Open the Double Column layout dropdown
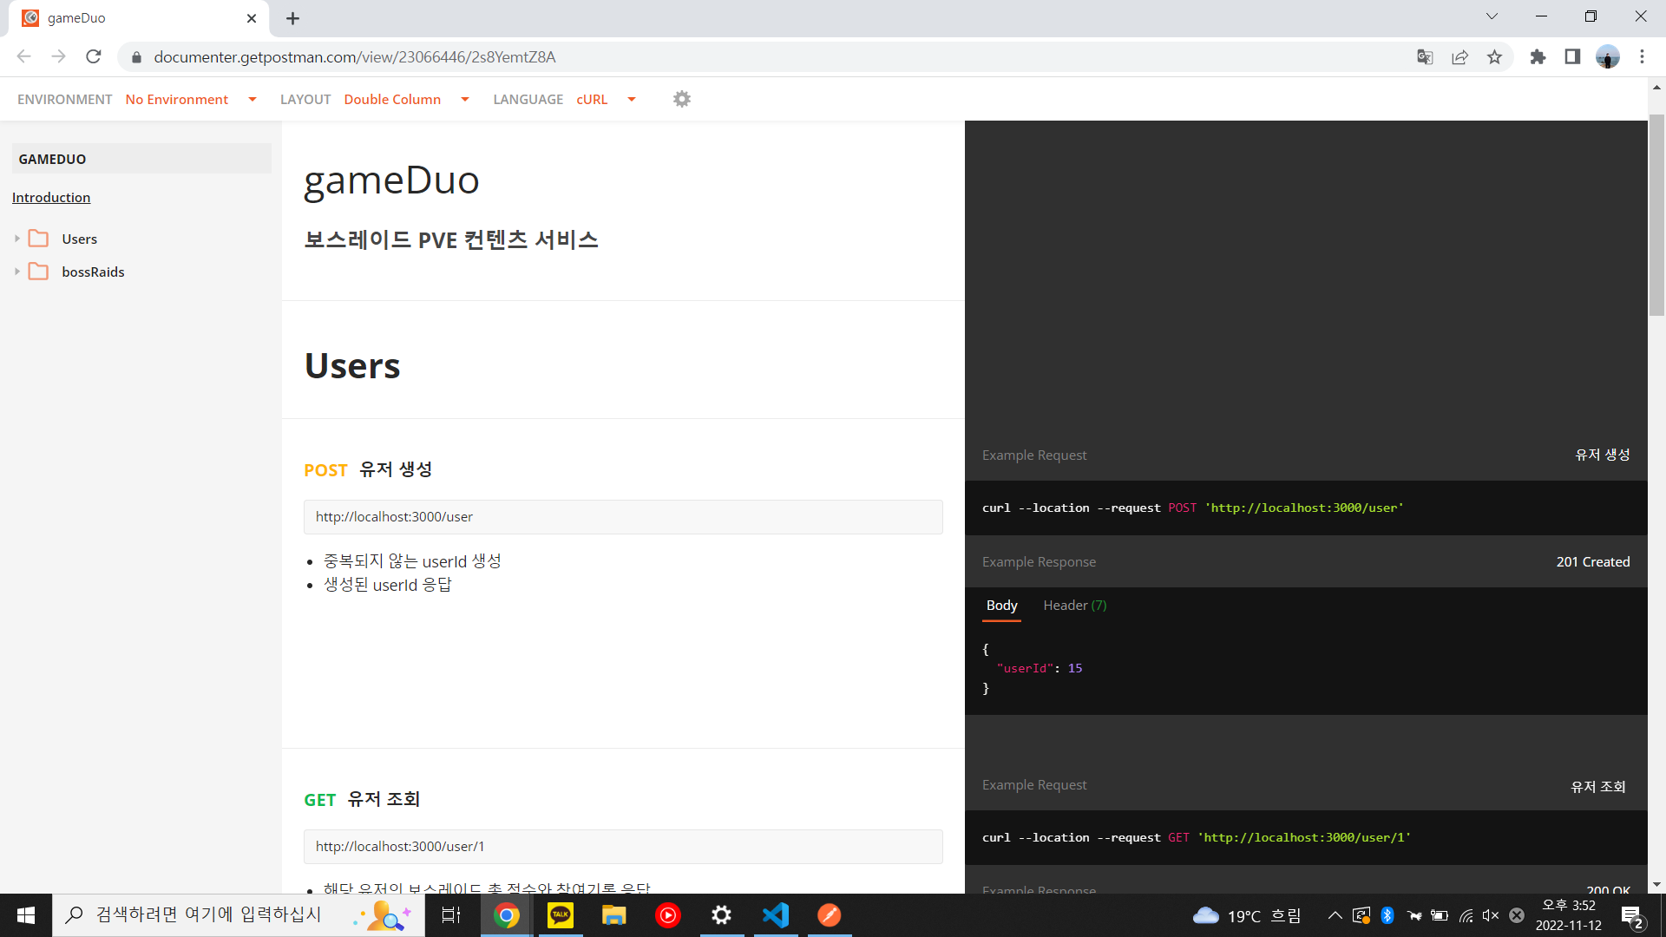Screen dimensions: 1666x937 coord(406,99)
